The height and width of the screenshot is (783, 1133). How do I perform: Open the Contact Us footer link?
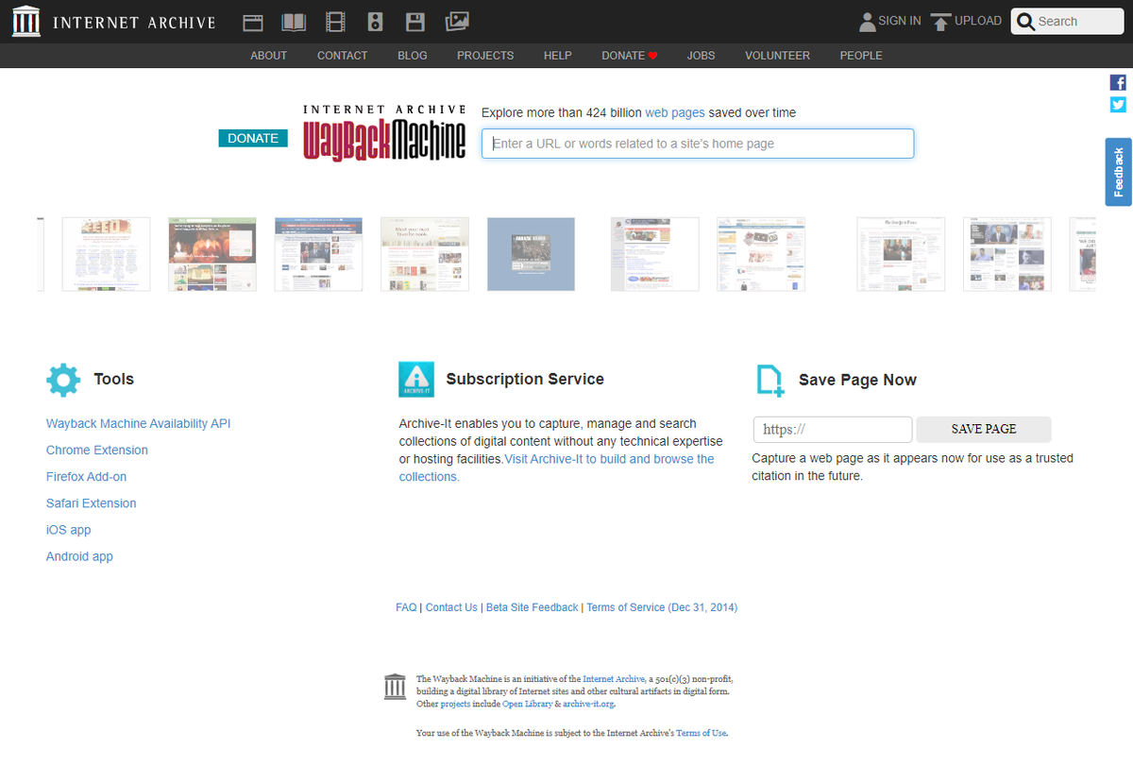coord(451,607)
